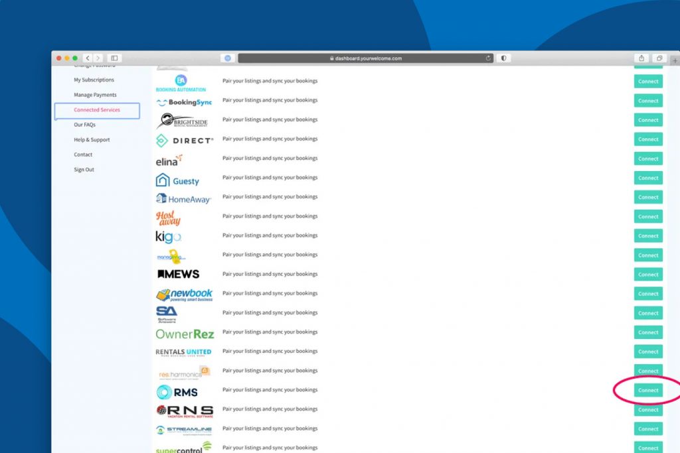Click the Safari back arrow button

pyautogui.click(x=88, y=58)
